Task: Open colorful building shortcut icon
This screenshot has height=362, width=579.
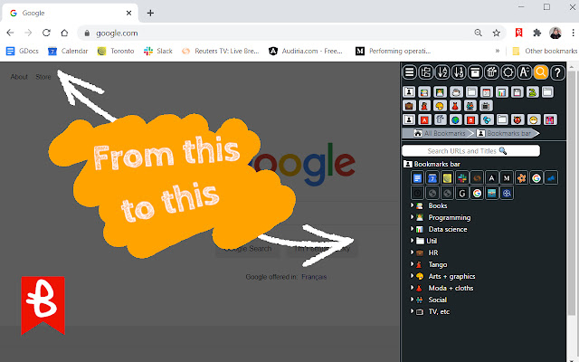Action: point(550,119)
